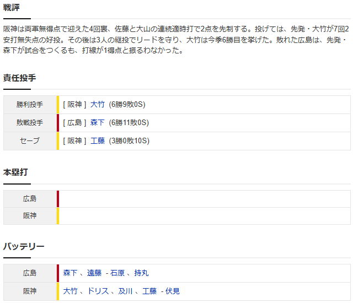The height and width of the screenshot is (303, 353).
Task: Select the 敗戦投手 row label
Action: pos(30,123)
